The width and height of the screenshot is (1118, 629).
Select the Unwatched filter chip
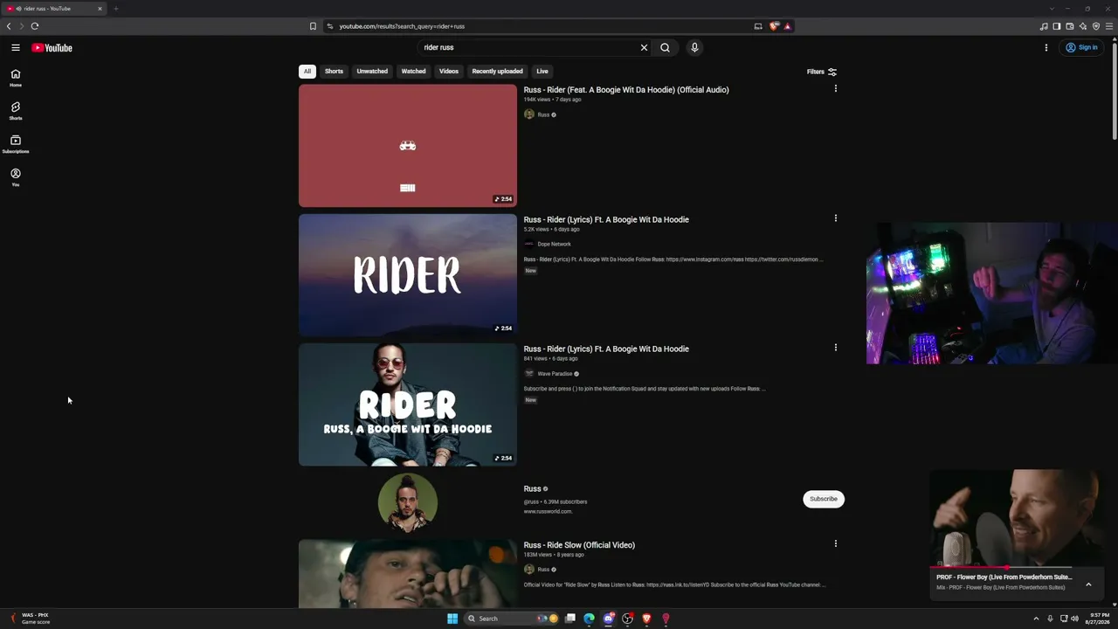click(372, 72)
